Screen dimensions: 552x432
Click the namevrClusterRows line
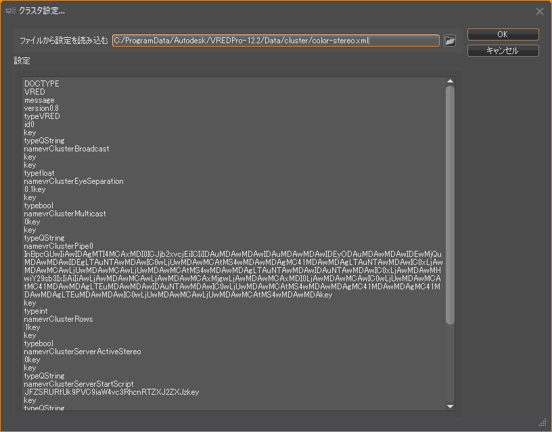58,319
